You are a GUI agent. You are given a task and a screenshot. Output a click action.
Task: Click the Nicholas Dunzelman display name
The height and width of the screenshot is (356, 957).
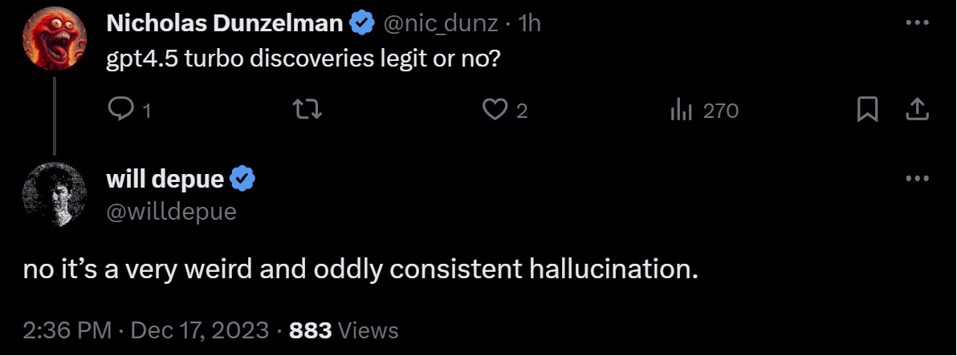pos(225,24)
